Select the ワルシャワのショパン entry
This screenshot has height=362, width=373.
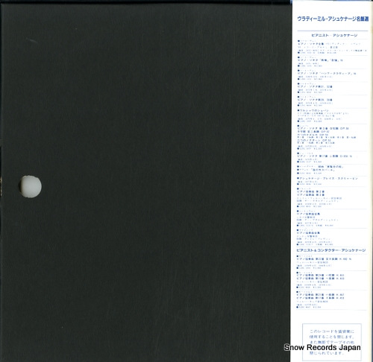[314, 110]
